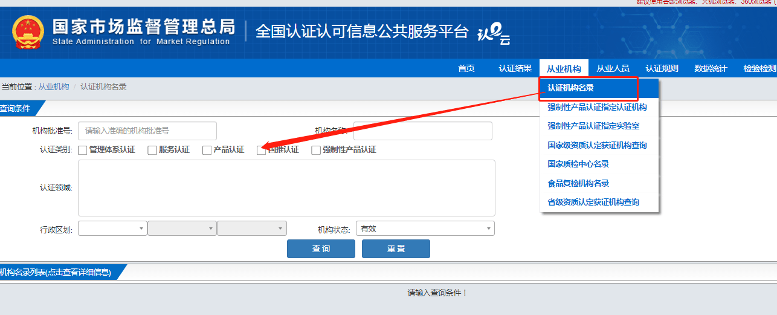
Task: Expand the 机构状态 dropdown showing 有效
Action: click(425, 229)
